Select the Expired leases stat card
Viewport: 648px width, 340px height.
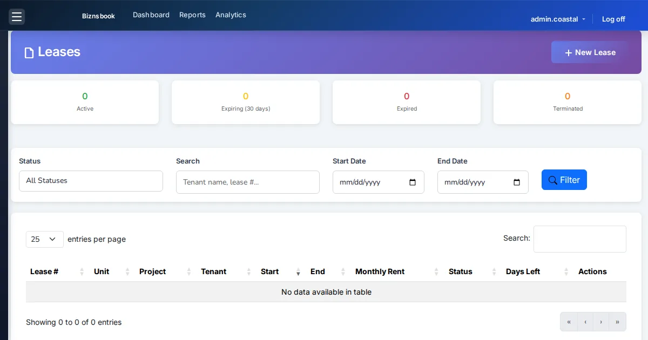point(407,103)
